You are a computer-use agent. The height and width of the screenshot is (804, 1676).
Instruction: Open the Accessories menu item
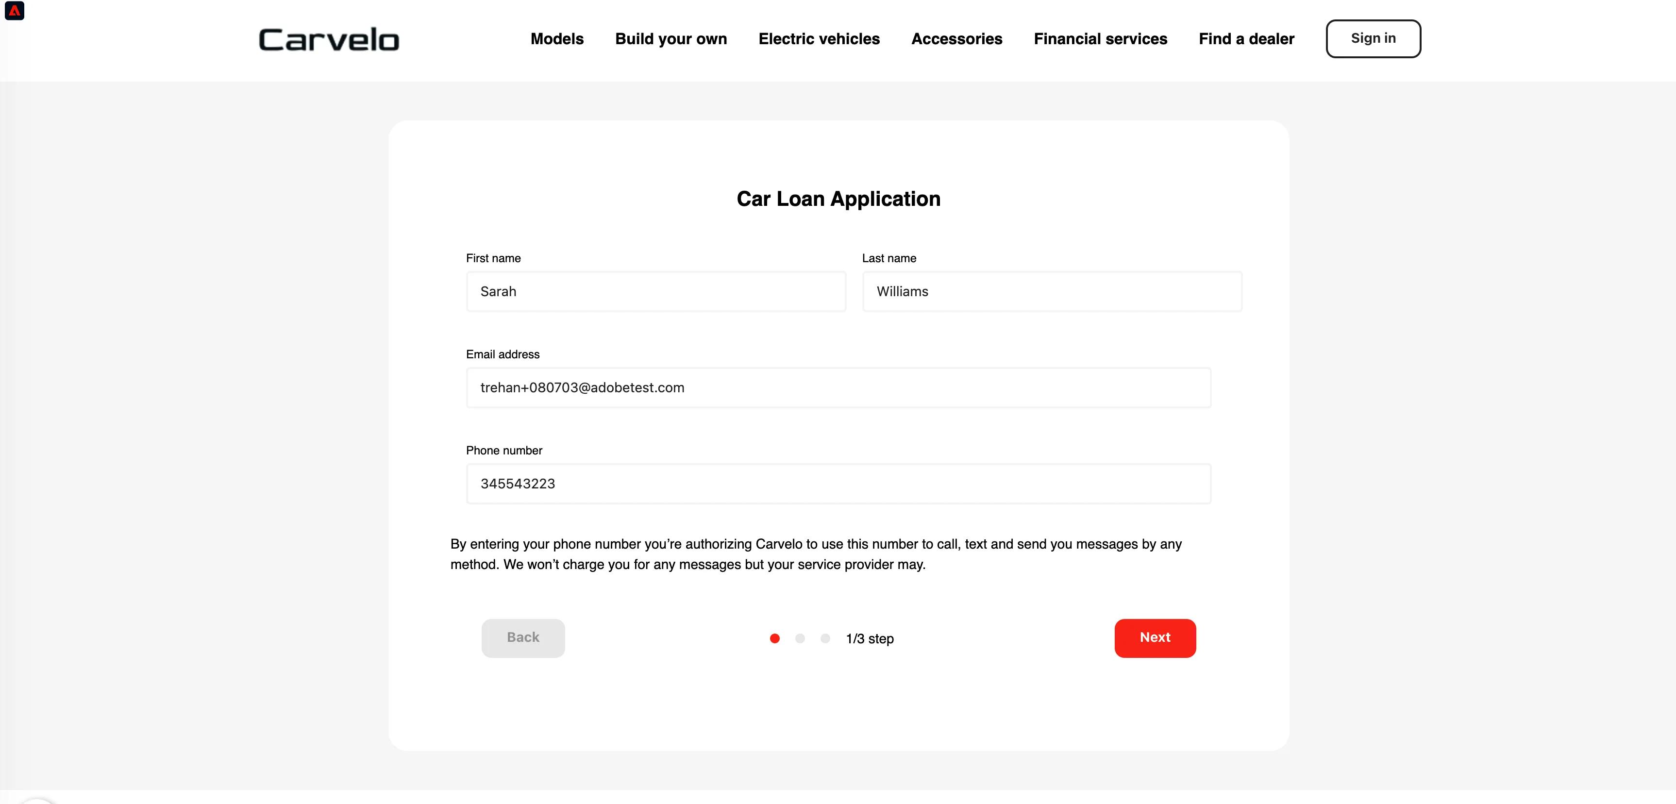[x=956, y=39]
